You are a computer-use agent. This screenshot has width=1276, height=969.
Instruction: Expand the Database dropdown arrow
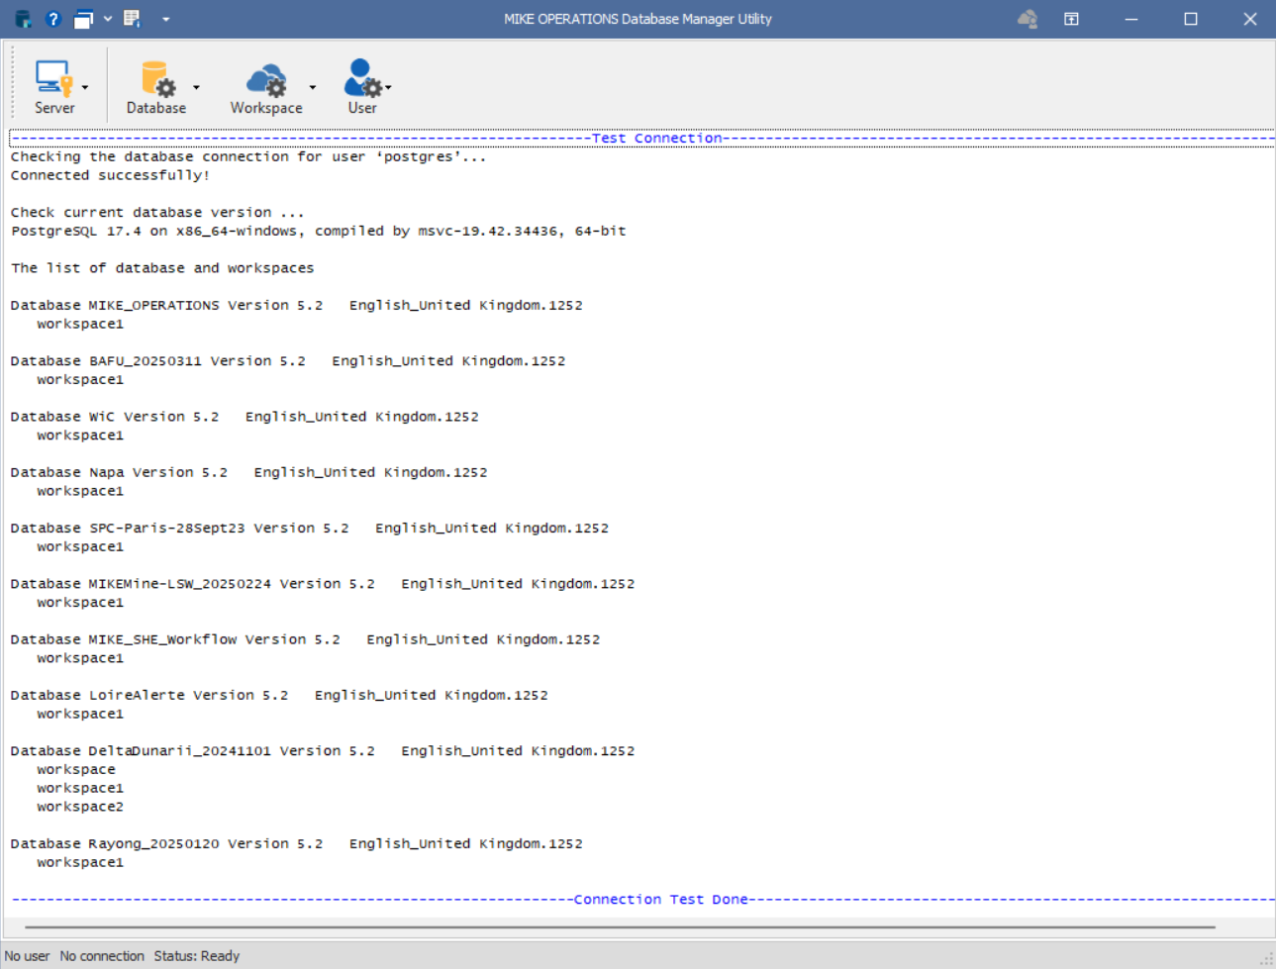(196, 87)
